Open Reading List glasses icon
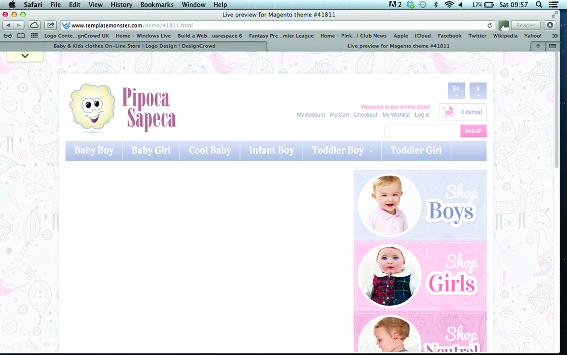The image size is (567, 355). [8, 36]
